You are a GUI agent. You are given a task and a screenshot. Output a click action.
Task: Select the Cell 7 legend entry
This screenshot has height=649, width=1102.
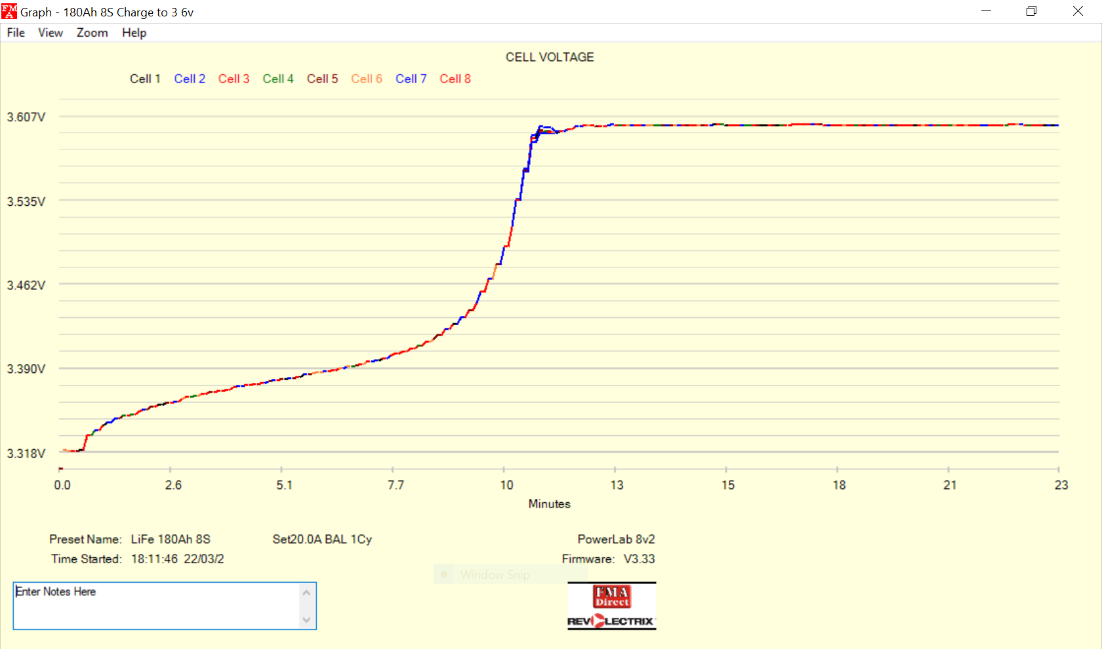[x=411, y=79]
